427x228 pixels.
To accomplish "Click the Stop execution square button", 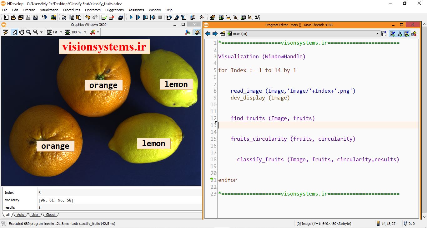I will click(x=160, y=17).
